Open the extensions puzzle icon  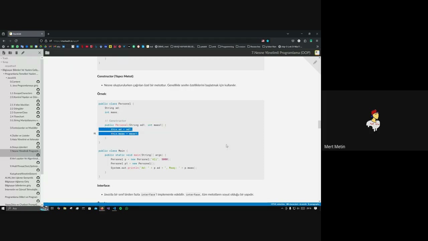tap(305, 41)
